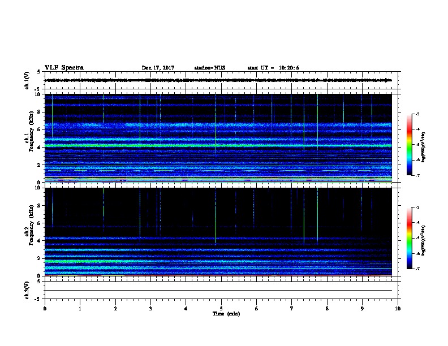Viewport: 448px width, 346px height.
Task: Click the "station=HUS" header label
Action: point(210,68)
